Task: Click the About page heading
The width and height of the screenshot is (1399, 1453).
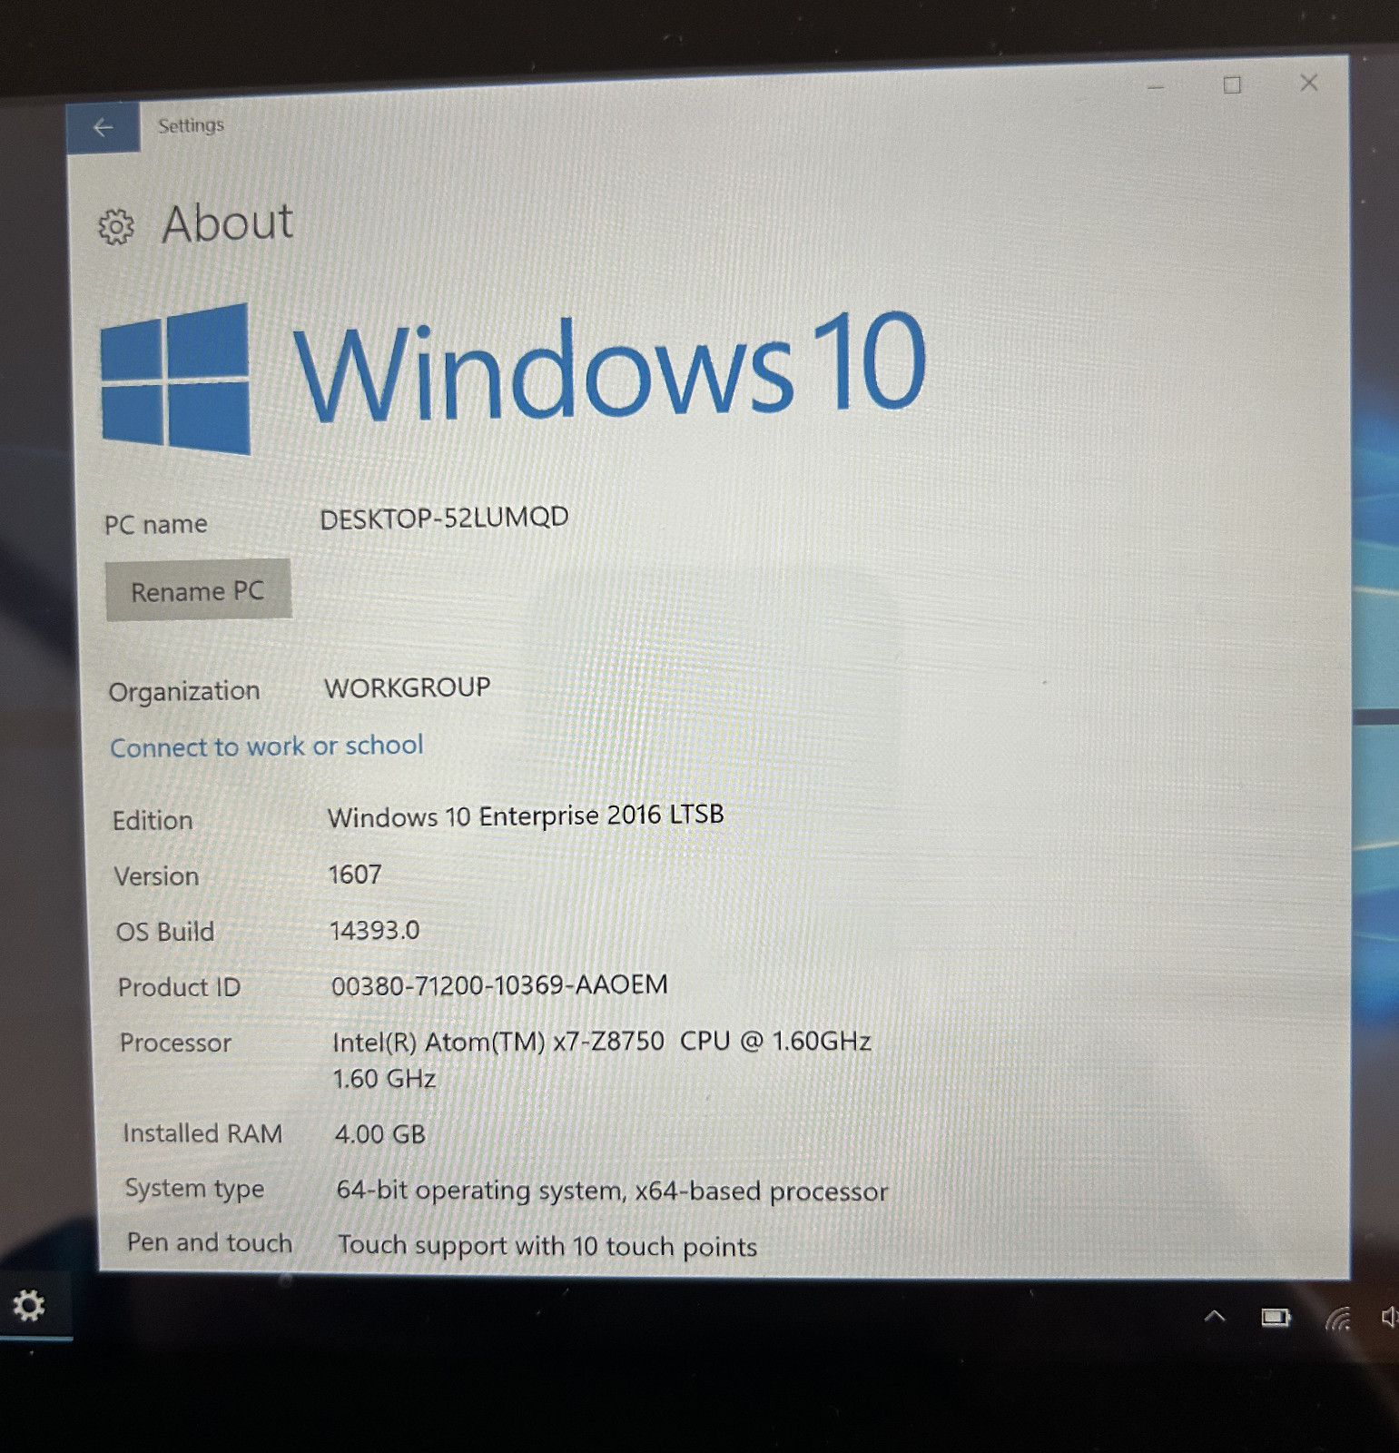Action: 228,223
